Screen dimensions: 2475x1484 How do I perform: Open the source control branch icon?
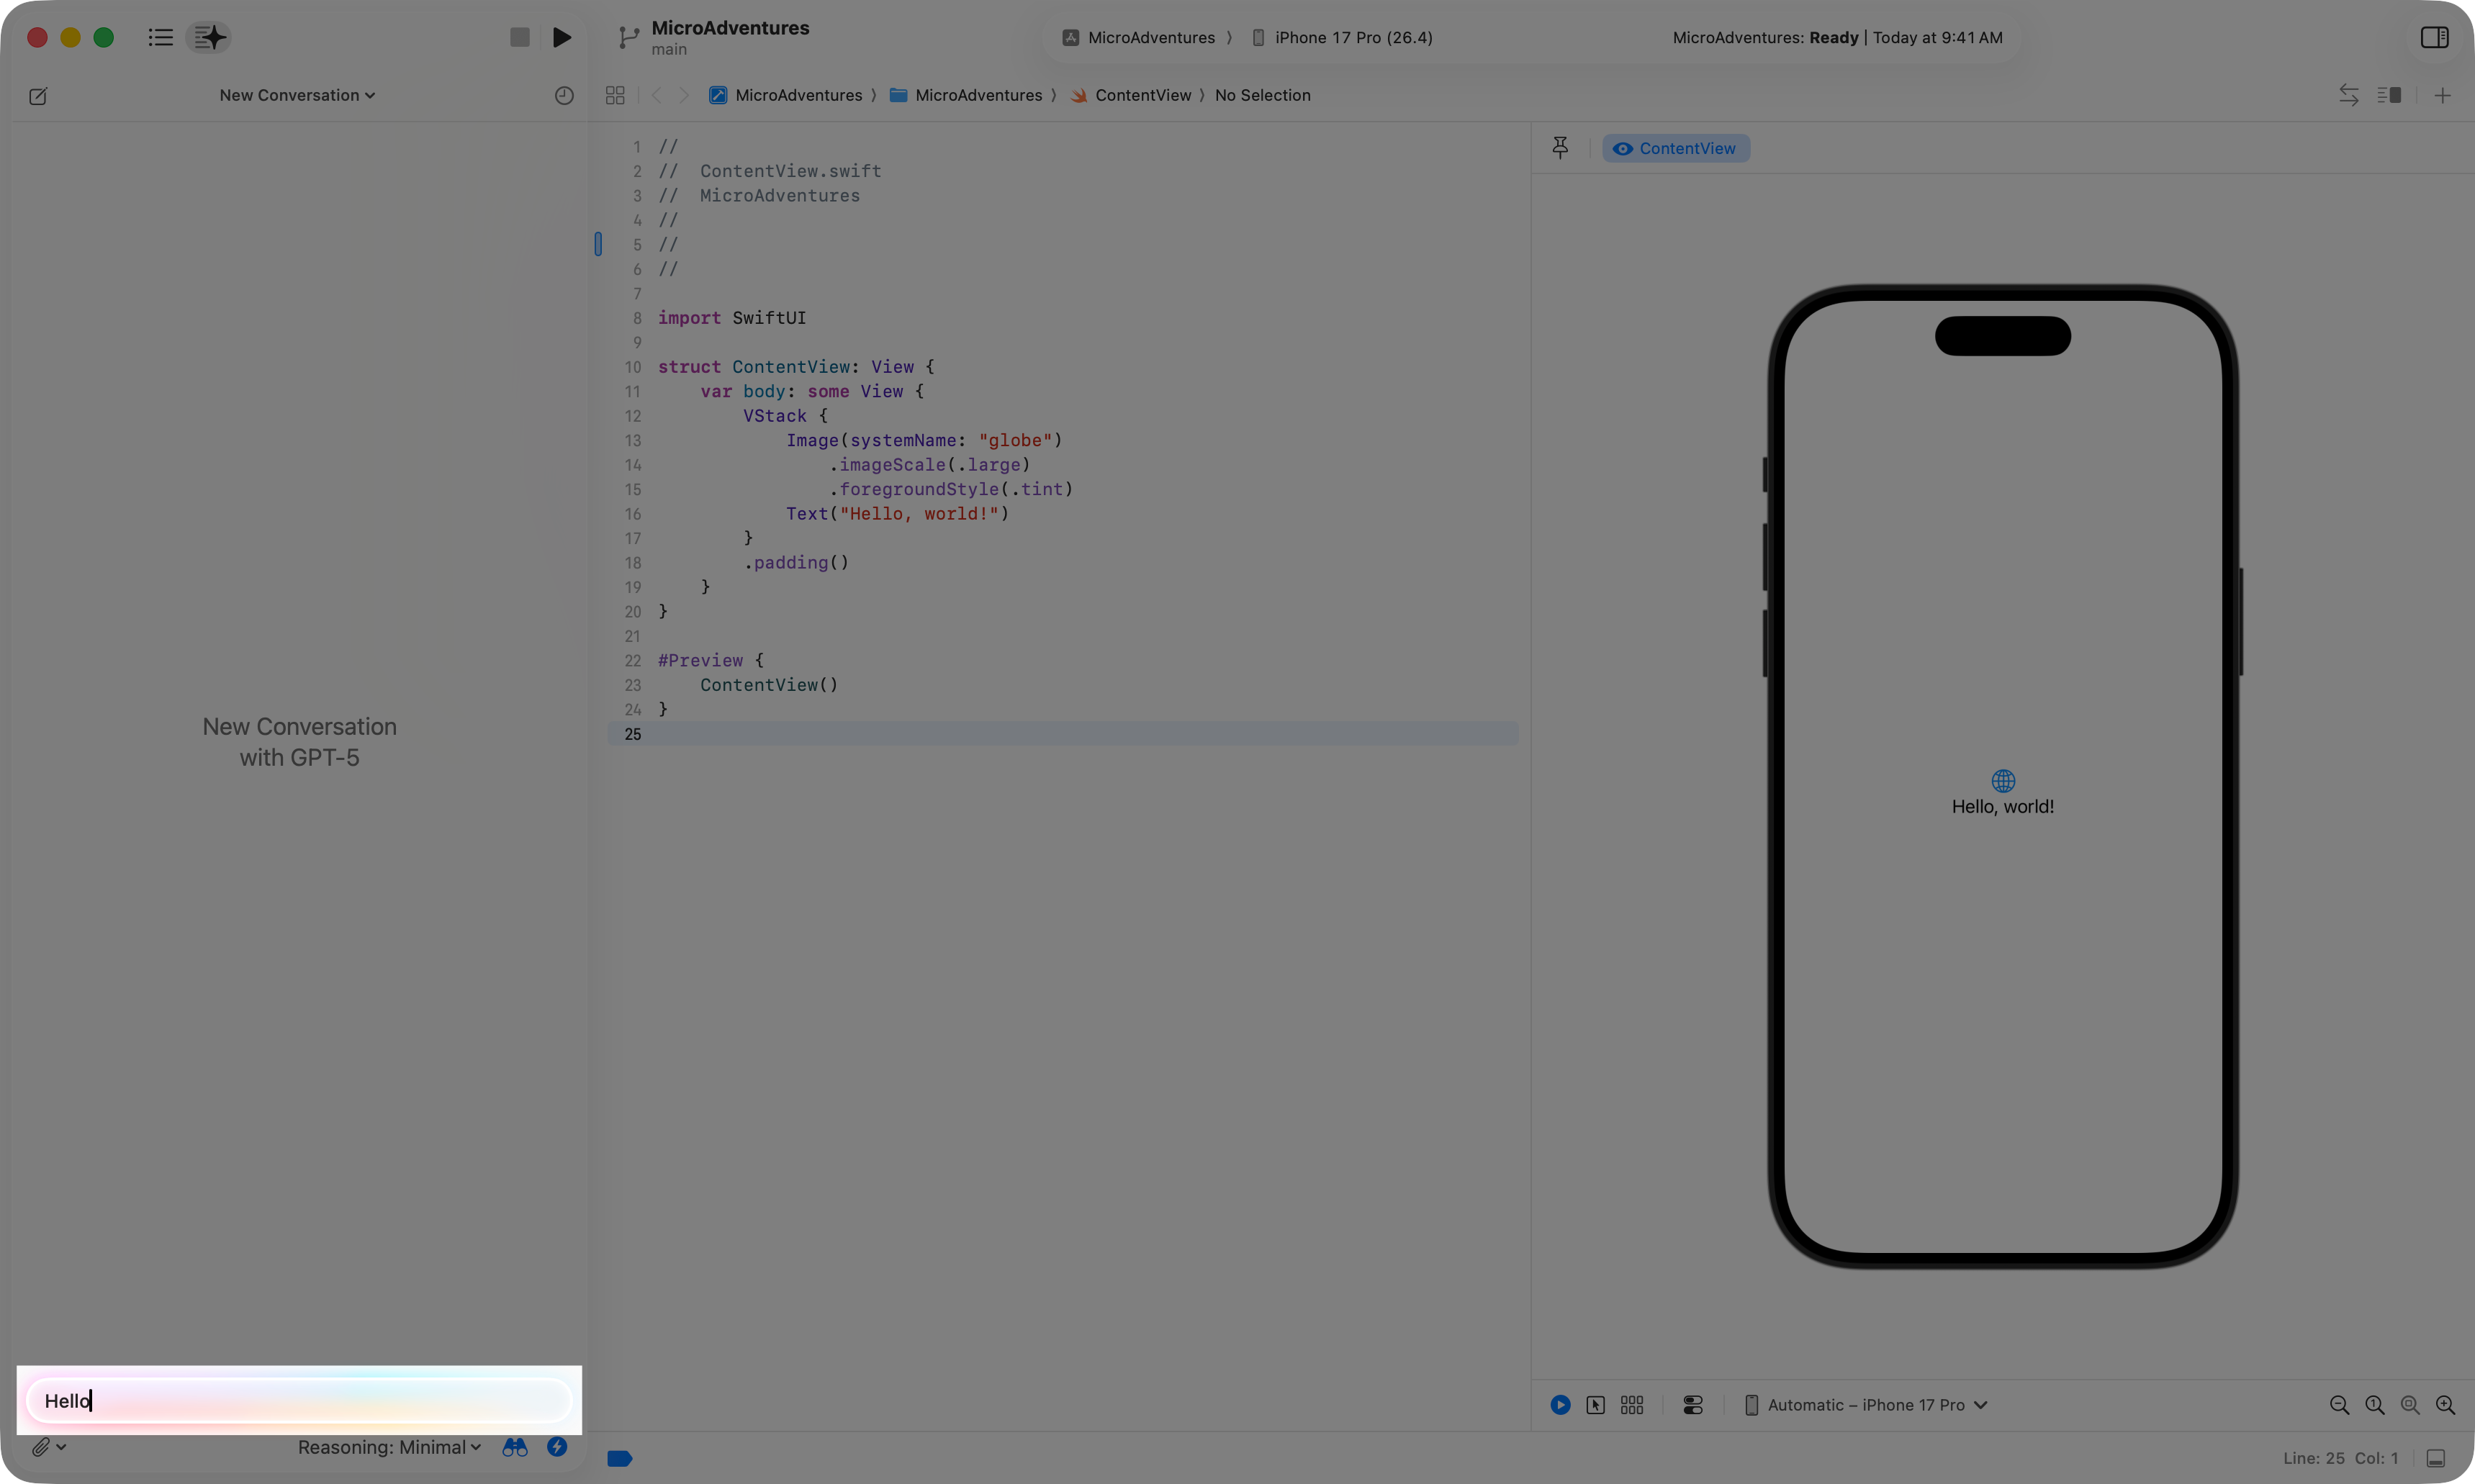628,38
